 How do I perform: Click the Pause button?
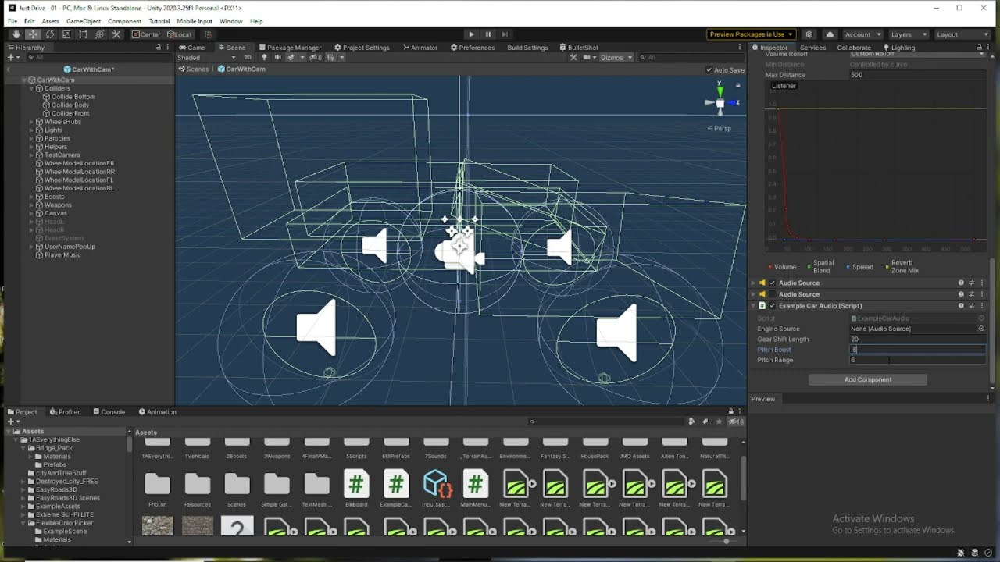[487, 34]
